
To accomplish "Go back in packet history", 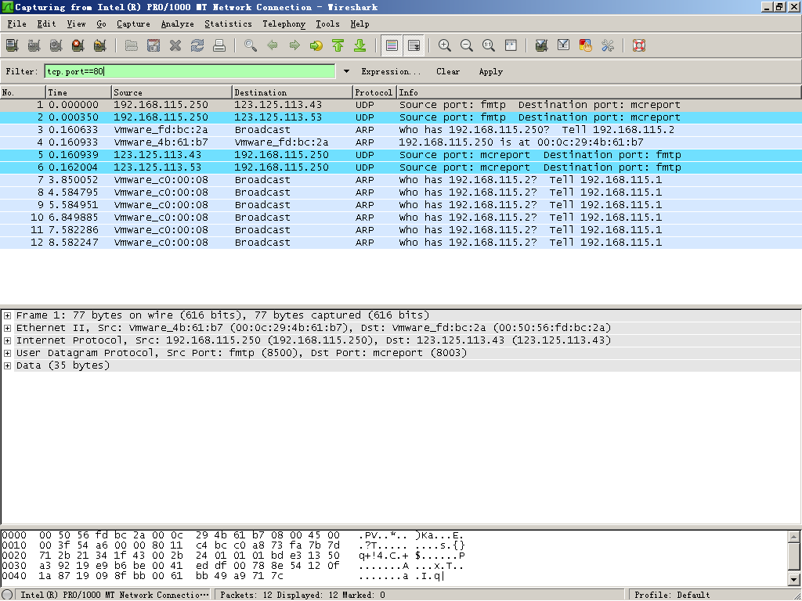I will (x=273, y=45).
